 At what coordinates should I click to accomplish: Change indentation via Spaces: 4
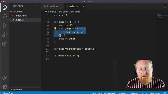tap(123, 93)
